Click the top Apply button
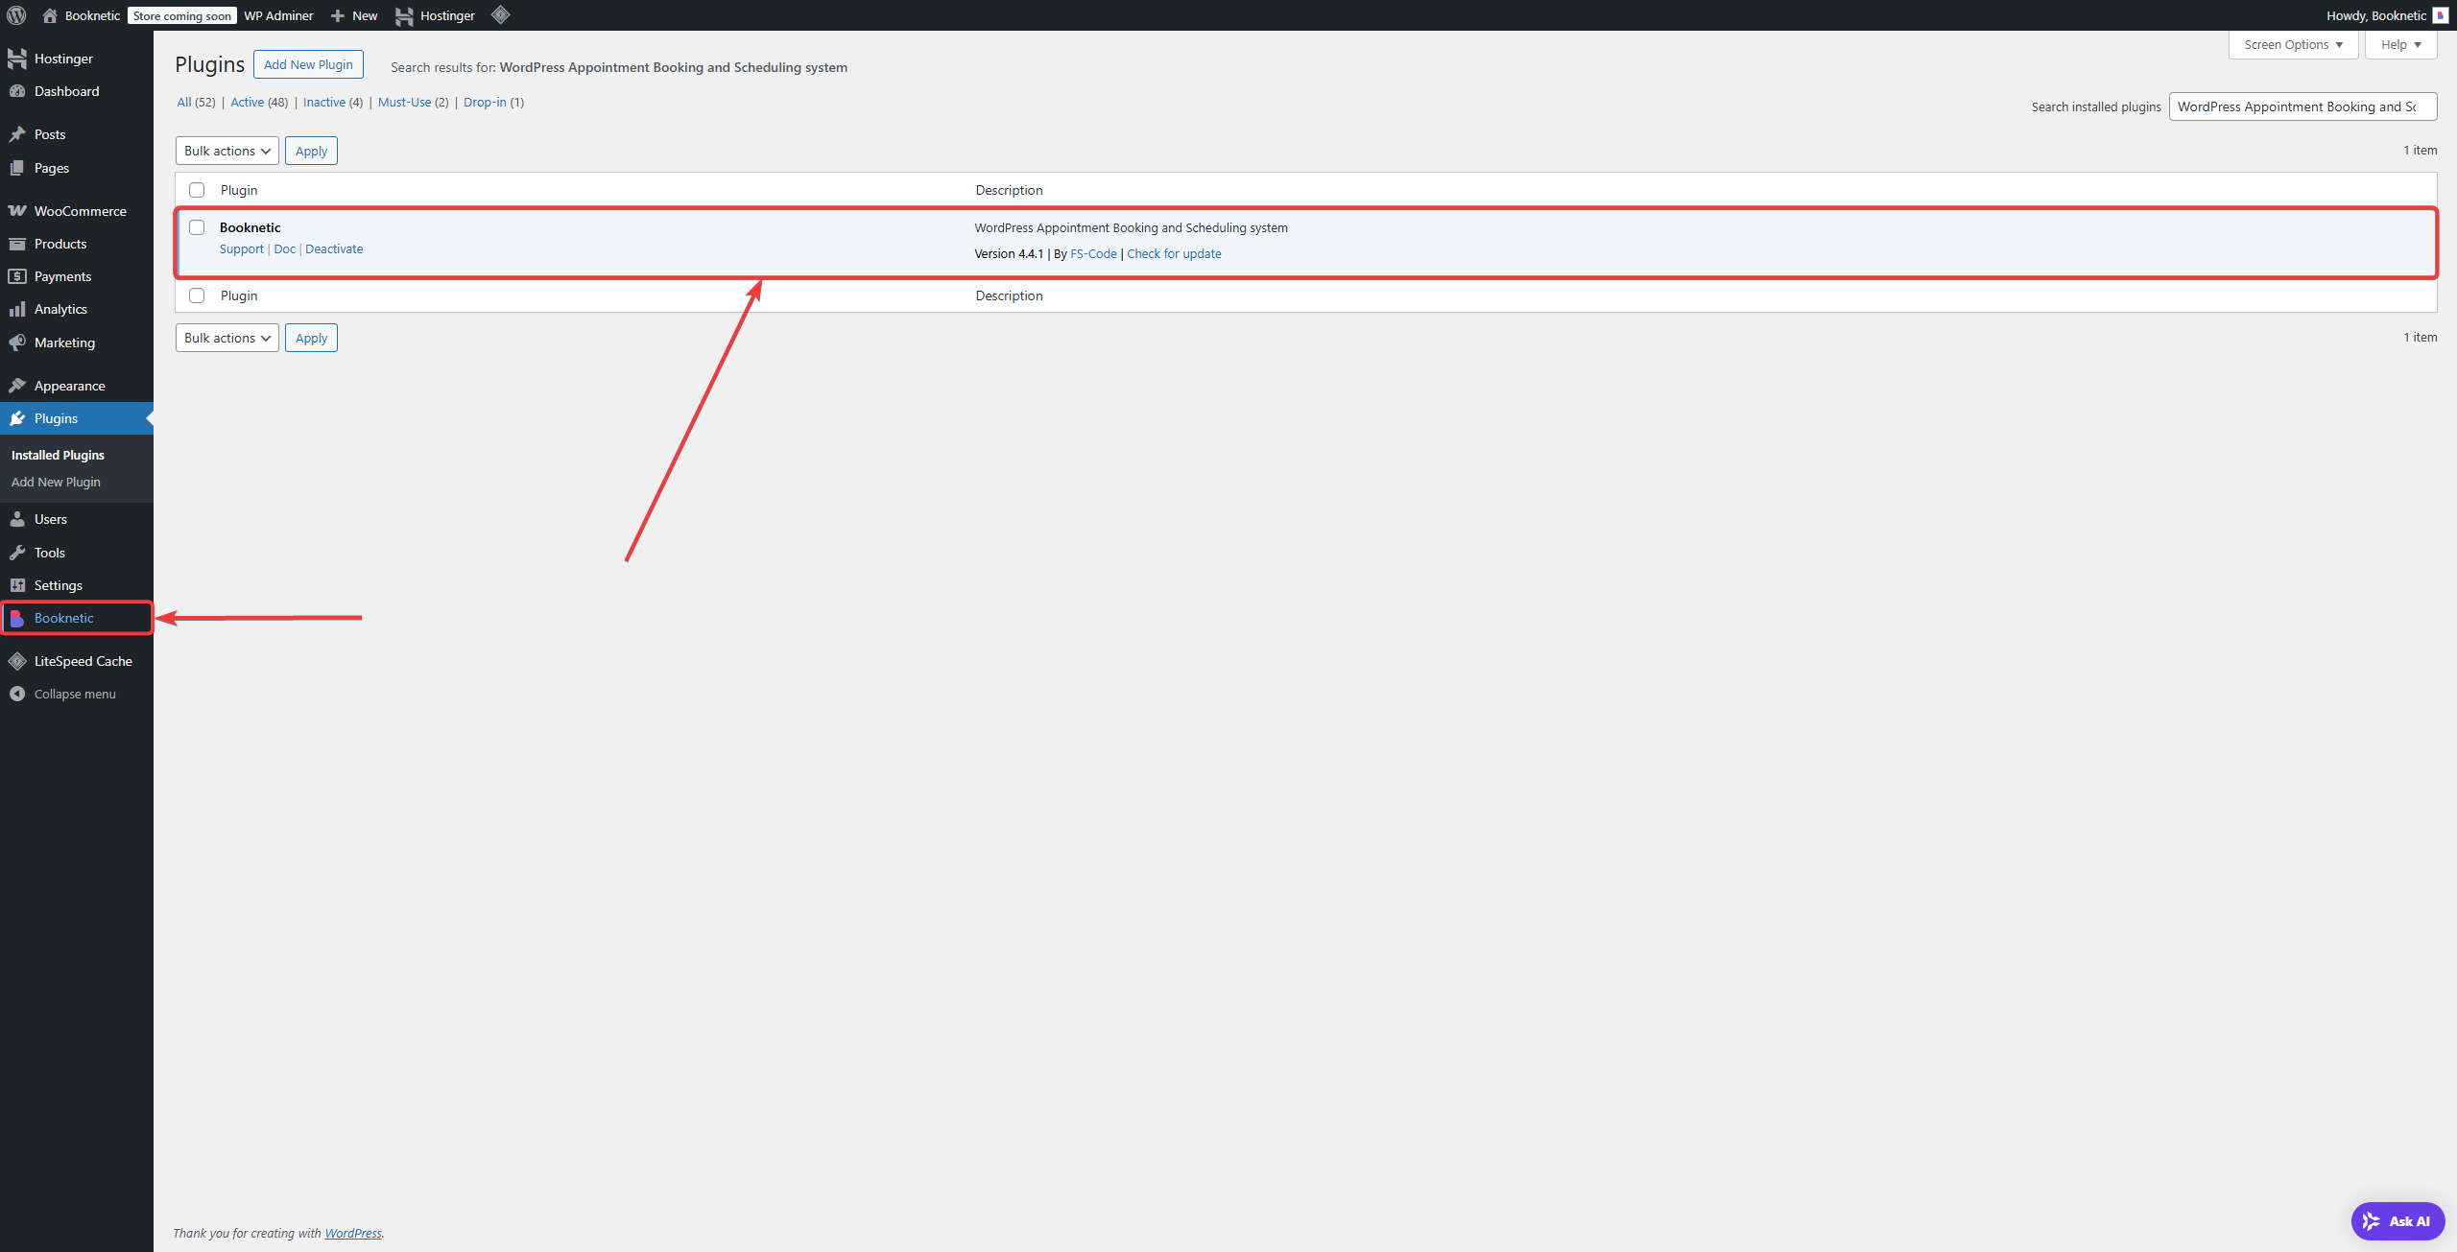The image size is (2457, 1252). click(x=311, y=151)
